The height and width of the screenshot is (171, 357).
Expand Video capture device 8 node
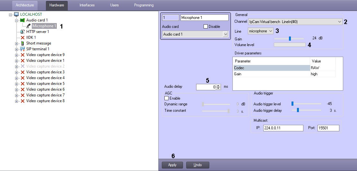[x=16, y=101]
